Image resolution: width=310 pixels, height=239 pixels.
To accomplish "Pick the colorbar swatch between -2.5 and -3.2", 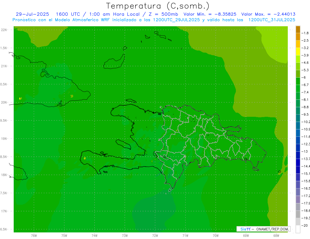I will [x=298, y=44].
